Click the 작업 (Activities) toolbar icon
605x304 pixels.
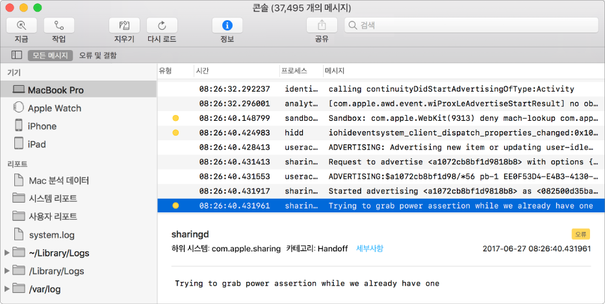(x=59, y=25)
